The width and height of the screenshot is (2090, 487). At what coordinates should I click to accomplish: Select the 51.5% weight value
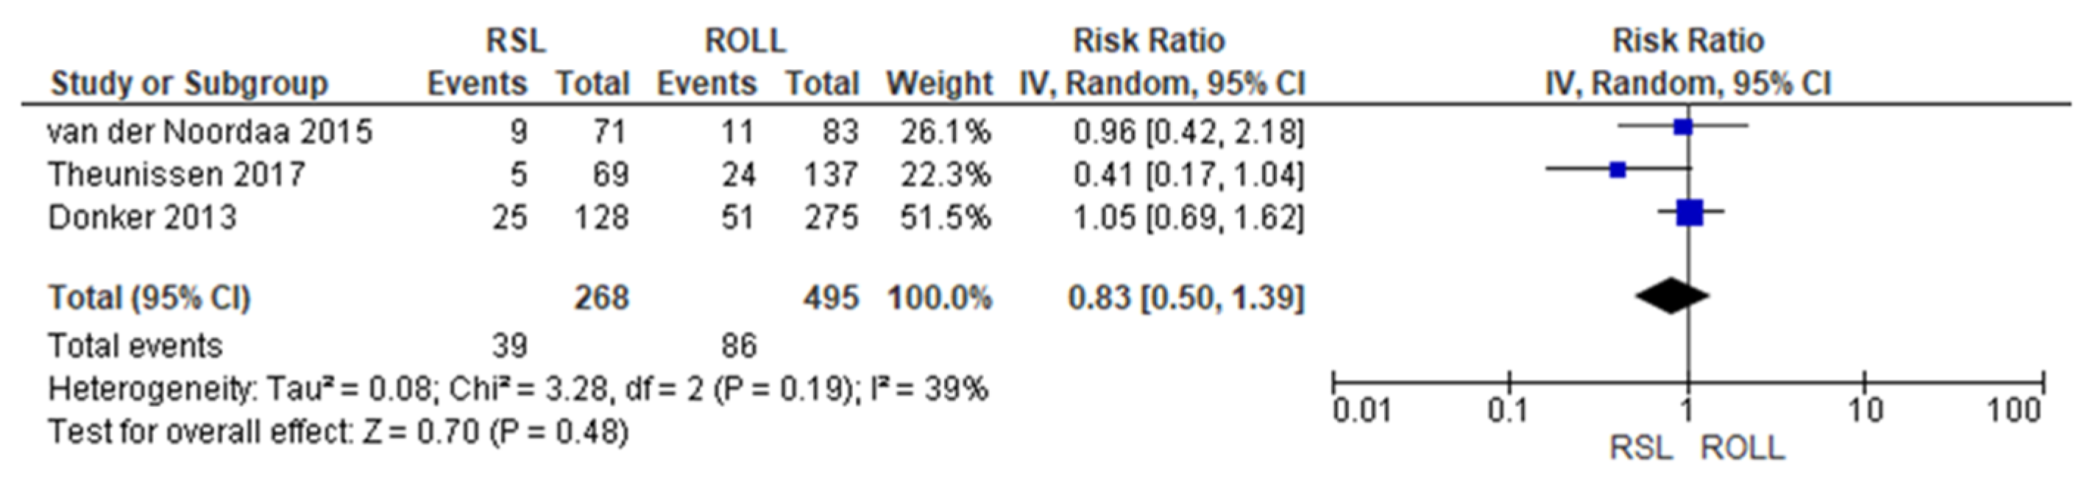945,218
